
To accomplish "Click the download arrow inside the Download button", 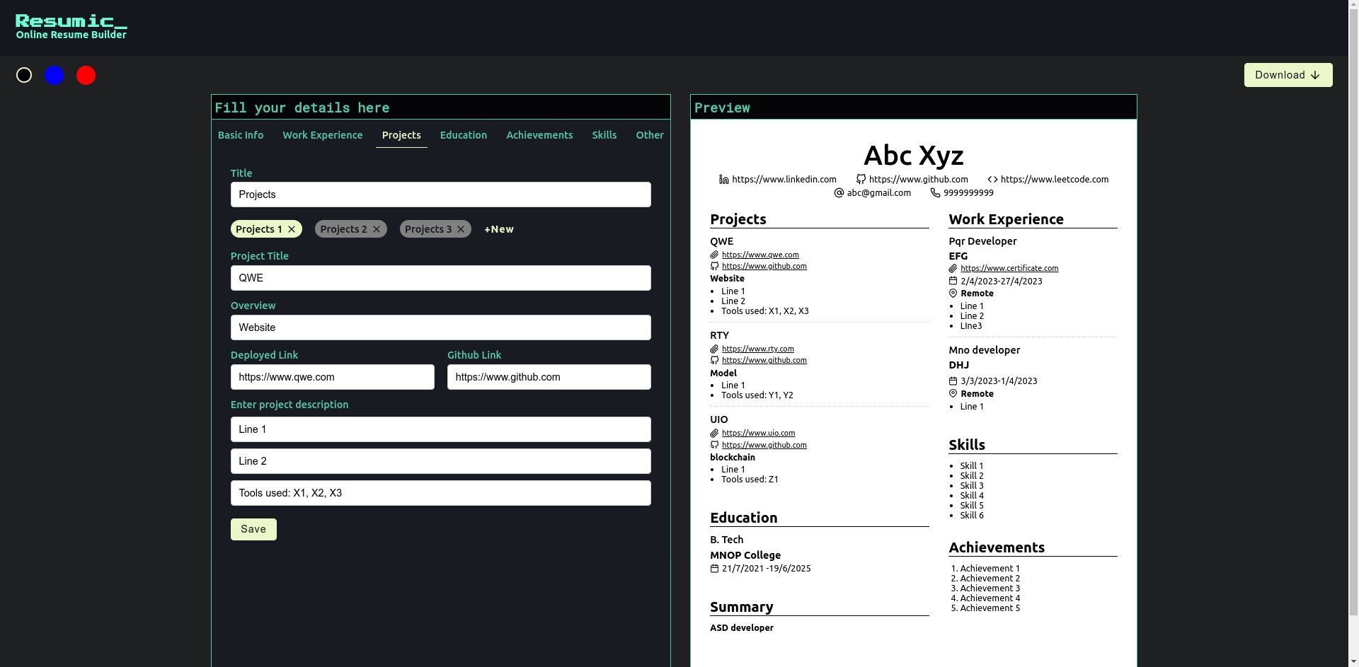I will (1314, 75).
